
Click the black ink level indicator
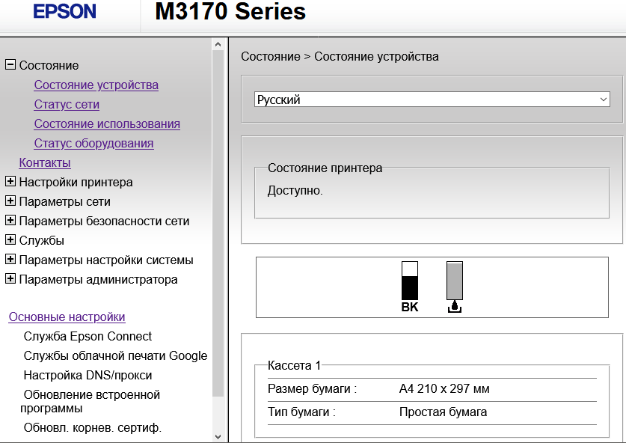click(409, 281)
